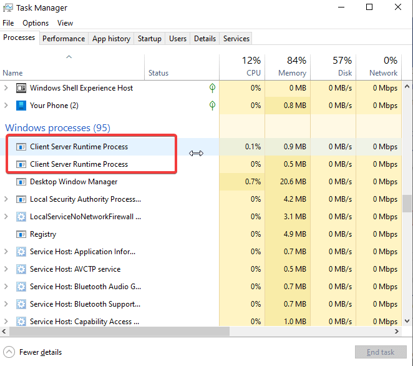Click the Windows Shell Experience Host icon
Screen dimensions: 413x366
pyautogui.click(x=21, y=88)
